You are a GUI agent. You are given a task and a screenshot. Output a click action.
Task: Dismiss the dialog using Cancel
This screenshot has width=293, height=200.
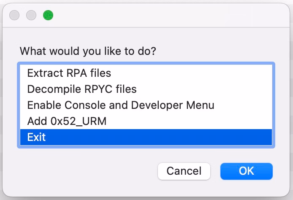pyautogui.click(x=184, y=171)
